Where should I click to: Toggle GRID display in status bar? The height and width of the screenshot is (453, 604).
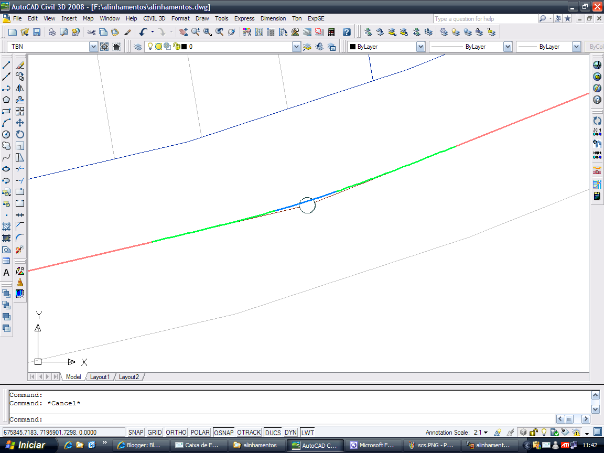155,433
